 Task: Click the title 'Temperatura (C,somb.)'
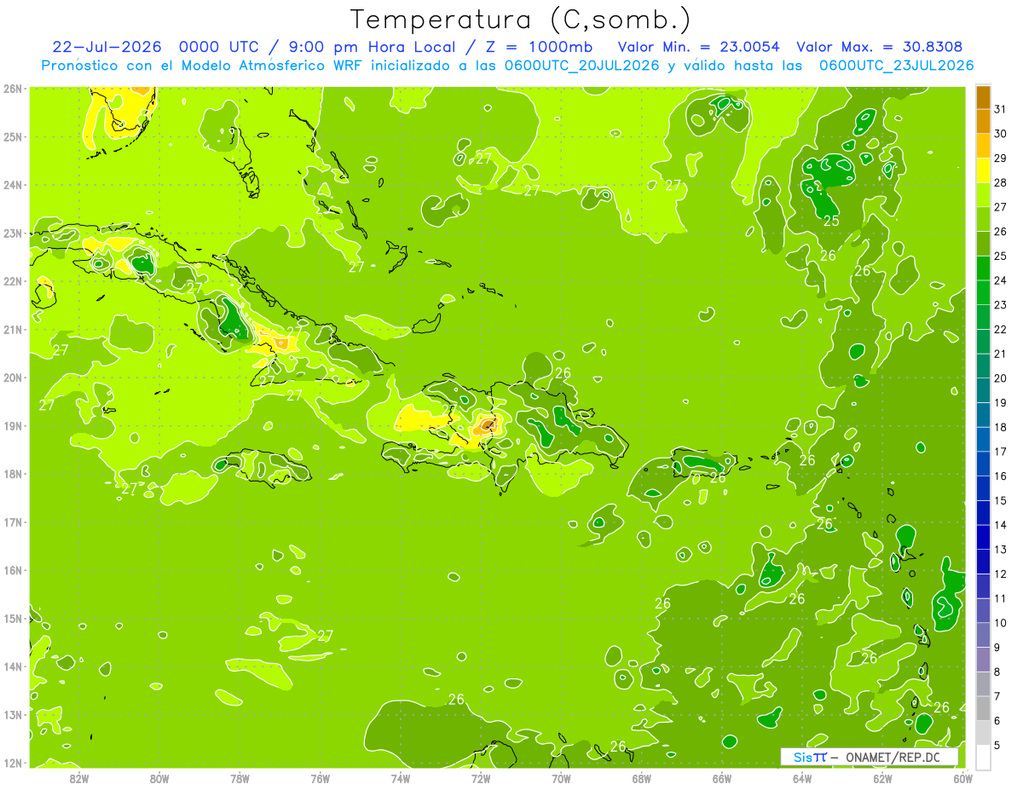[x=520, y=20]
